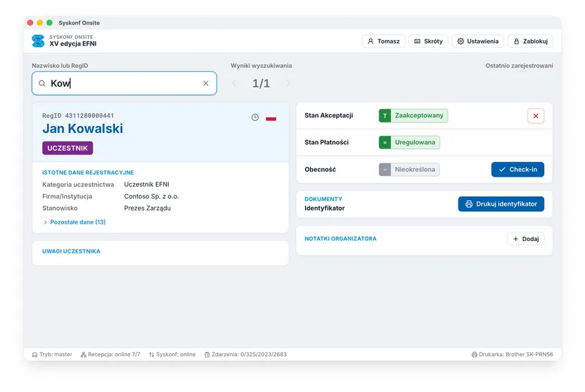Viewport: 585px width, 392px height.
Task: Click Recepcja: online 7/7 status entry
Action: 111,355
